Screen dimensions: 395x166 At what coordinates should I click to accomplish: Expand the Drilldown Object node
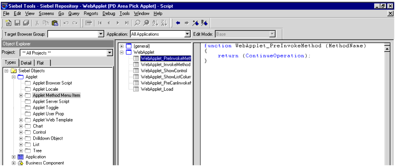tap(21, 138)
